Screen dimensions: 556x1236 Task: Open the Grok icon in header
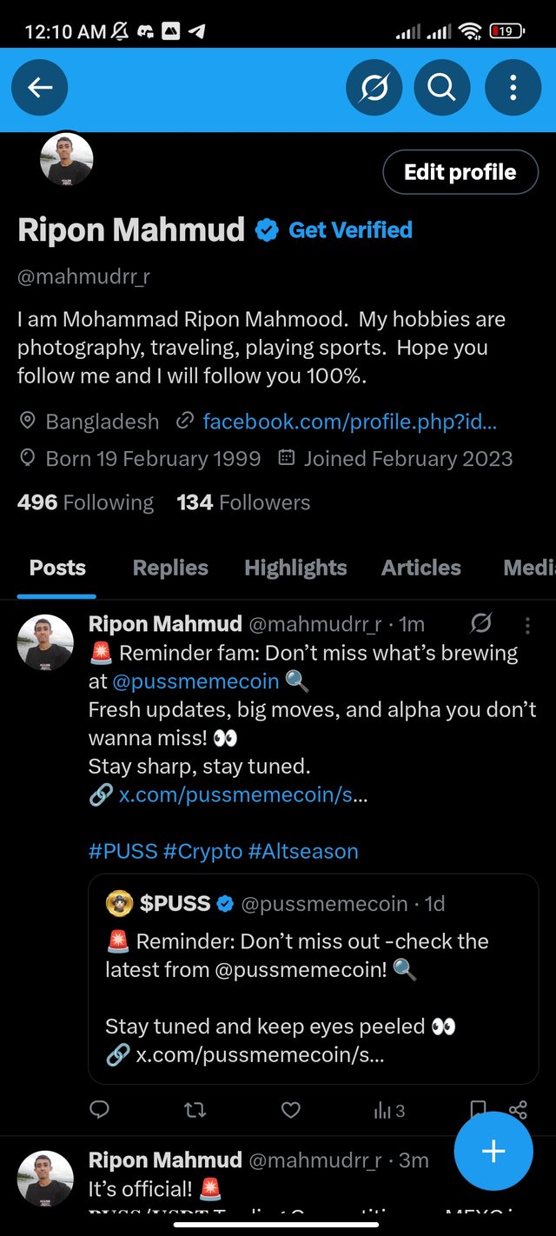374,87
